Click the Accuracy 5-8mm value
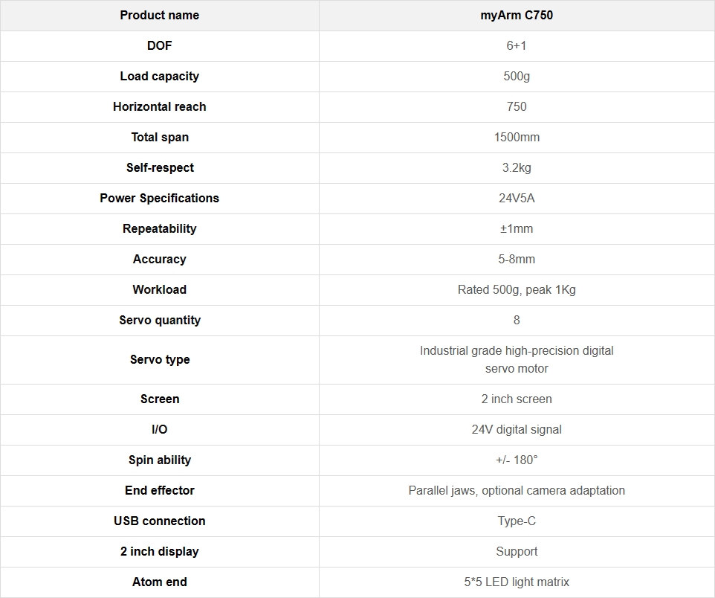Viewport: 715px width, 598px height. 517,260
